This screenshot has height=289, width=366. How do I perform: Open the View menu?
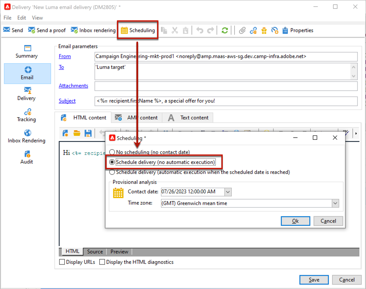(38, 18)
